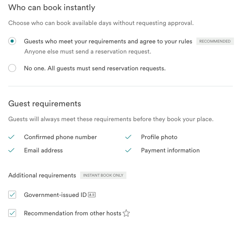
Task: Click 'Anyone else must send a reservation request' text
Action: 88,52
